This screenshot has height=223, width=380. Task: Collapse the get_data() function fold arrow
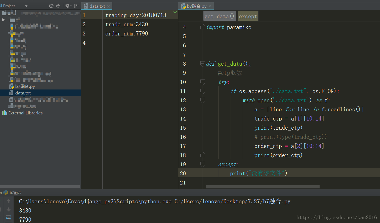point(203,64)
